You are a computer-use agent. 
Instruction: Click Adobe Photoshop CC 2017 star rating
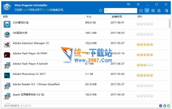(145, 75)
